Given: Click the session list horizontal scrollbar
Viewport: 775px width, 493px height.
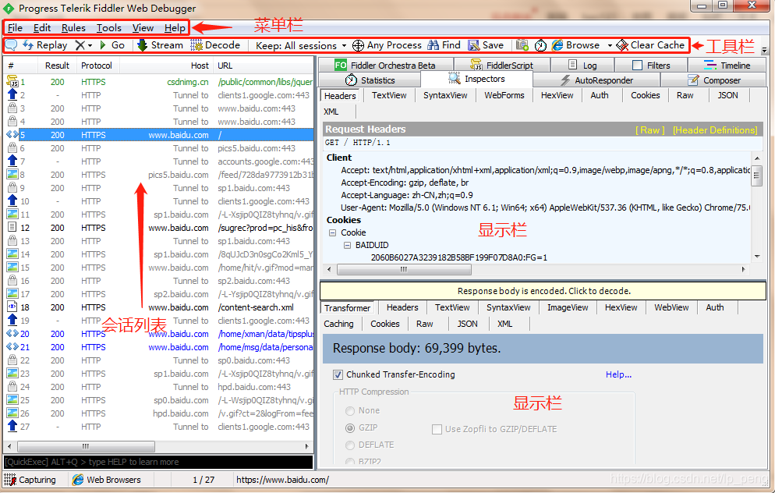Looking at the screenshot, I should click(158, 446).
